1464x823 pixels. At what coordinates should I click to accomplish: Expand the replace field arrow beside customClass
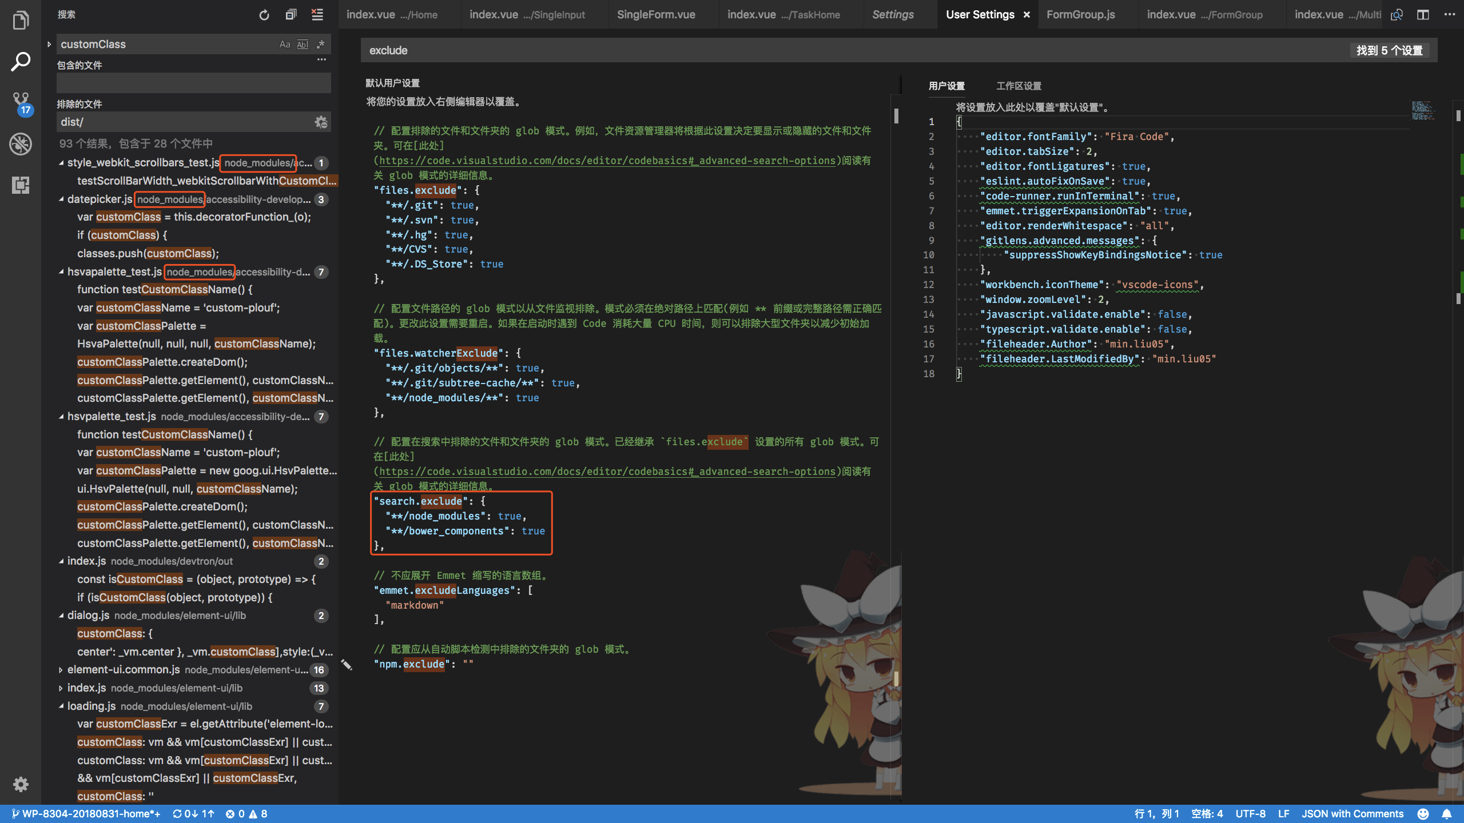coord(49,44)
